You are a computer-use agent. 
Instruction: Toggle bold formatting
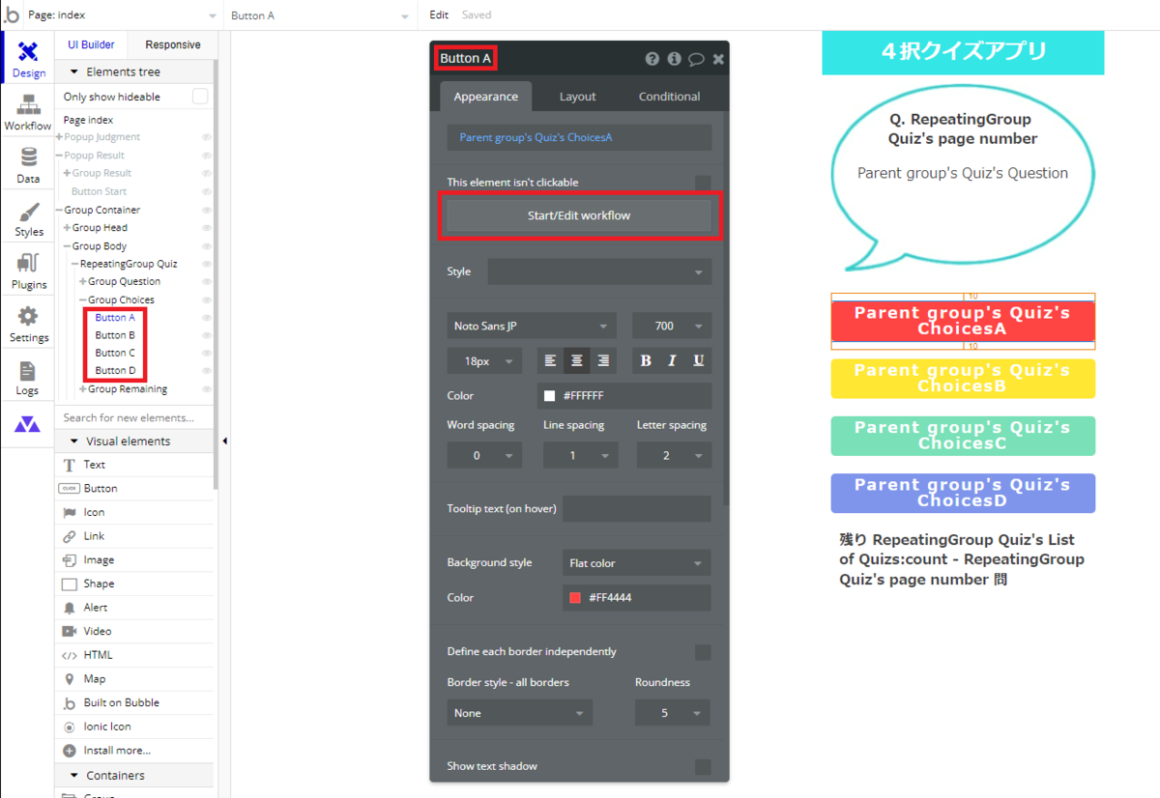tap(646, 360)
